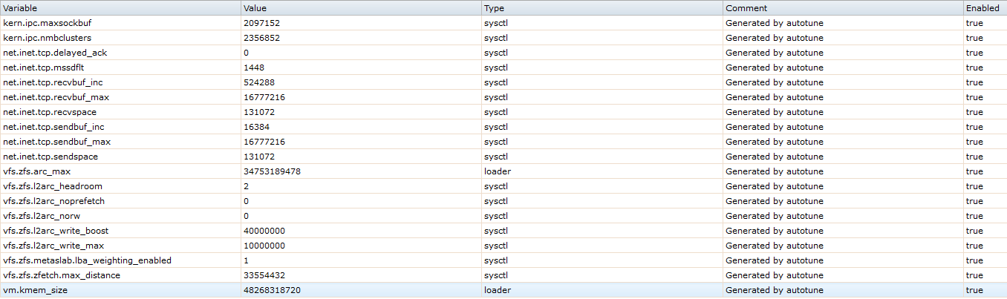Select the net.inet.tcp.sendspace row
Viewport: 1007px width, 299px height.
point(50,157)
